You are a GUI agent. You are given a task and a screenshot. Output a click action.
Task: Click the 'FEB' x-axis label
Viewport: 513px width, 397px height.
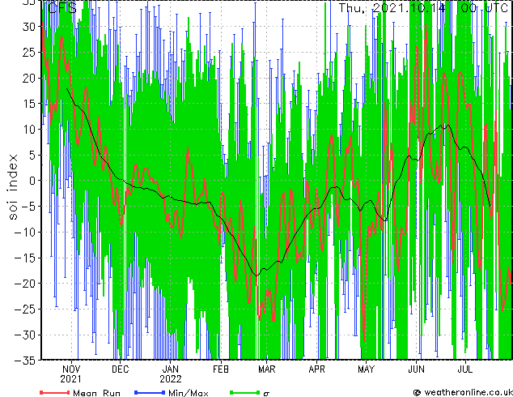(221, 369)
